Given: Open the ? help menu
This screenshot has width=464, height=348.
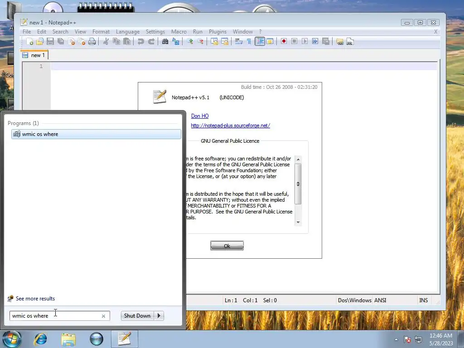Looking at the screenshot, I should click(x=260, y=32).
